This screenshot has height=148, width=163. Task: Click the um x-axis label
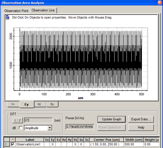coord(80,98)
